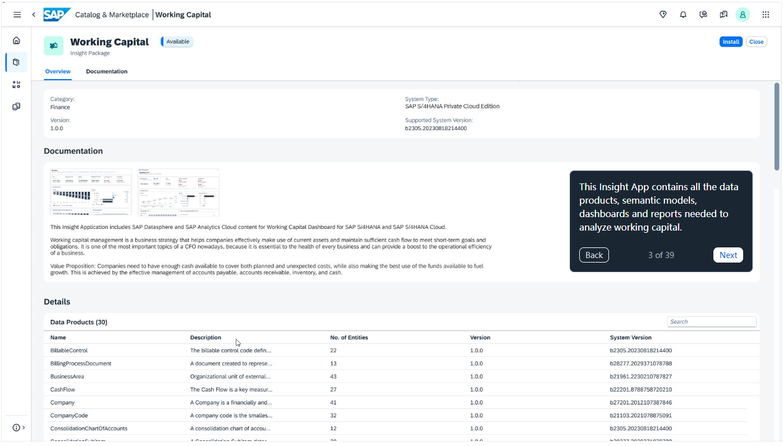
Task: Sort by the Description column header
Action: 205,338
